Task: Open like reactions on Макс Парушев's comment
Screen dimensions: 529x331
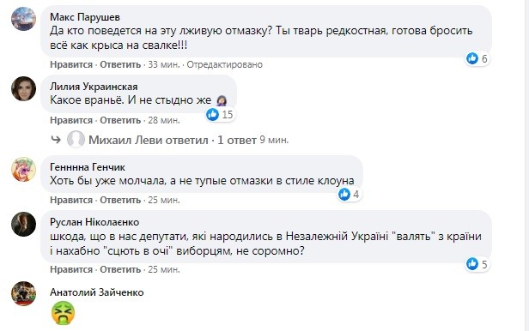Action: (x=477, y=58)
